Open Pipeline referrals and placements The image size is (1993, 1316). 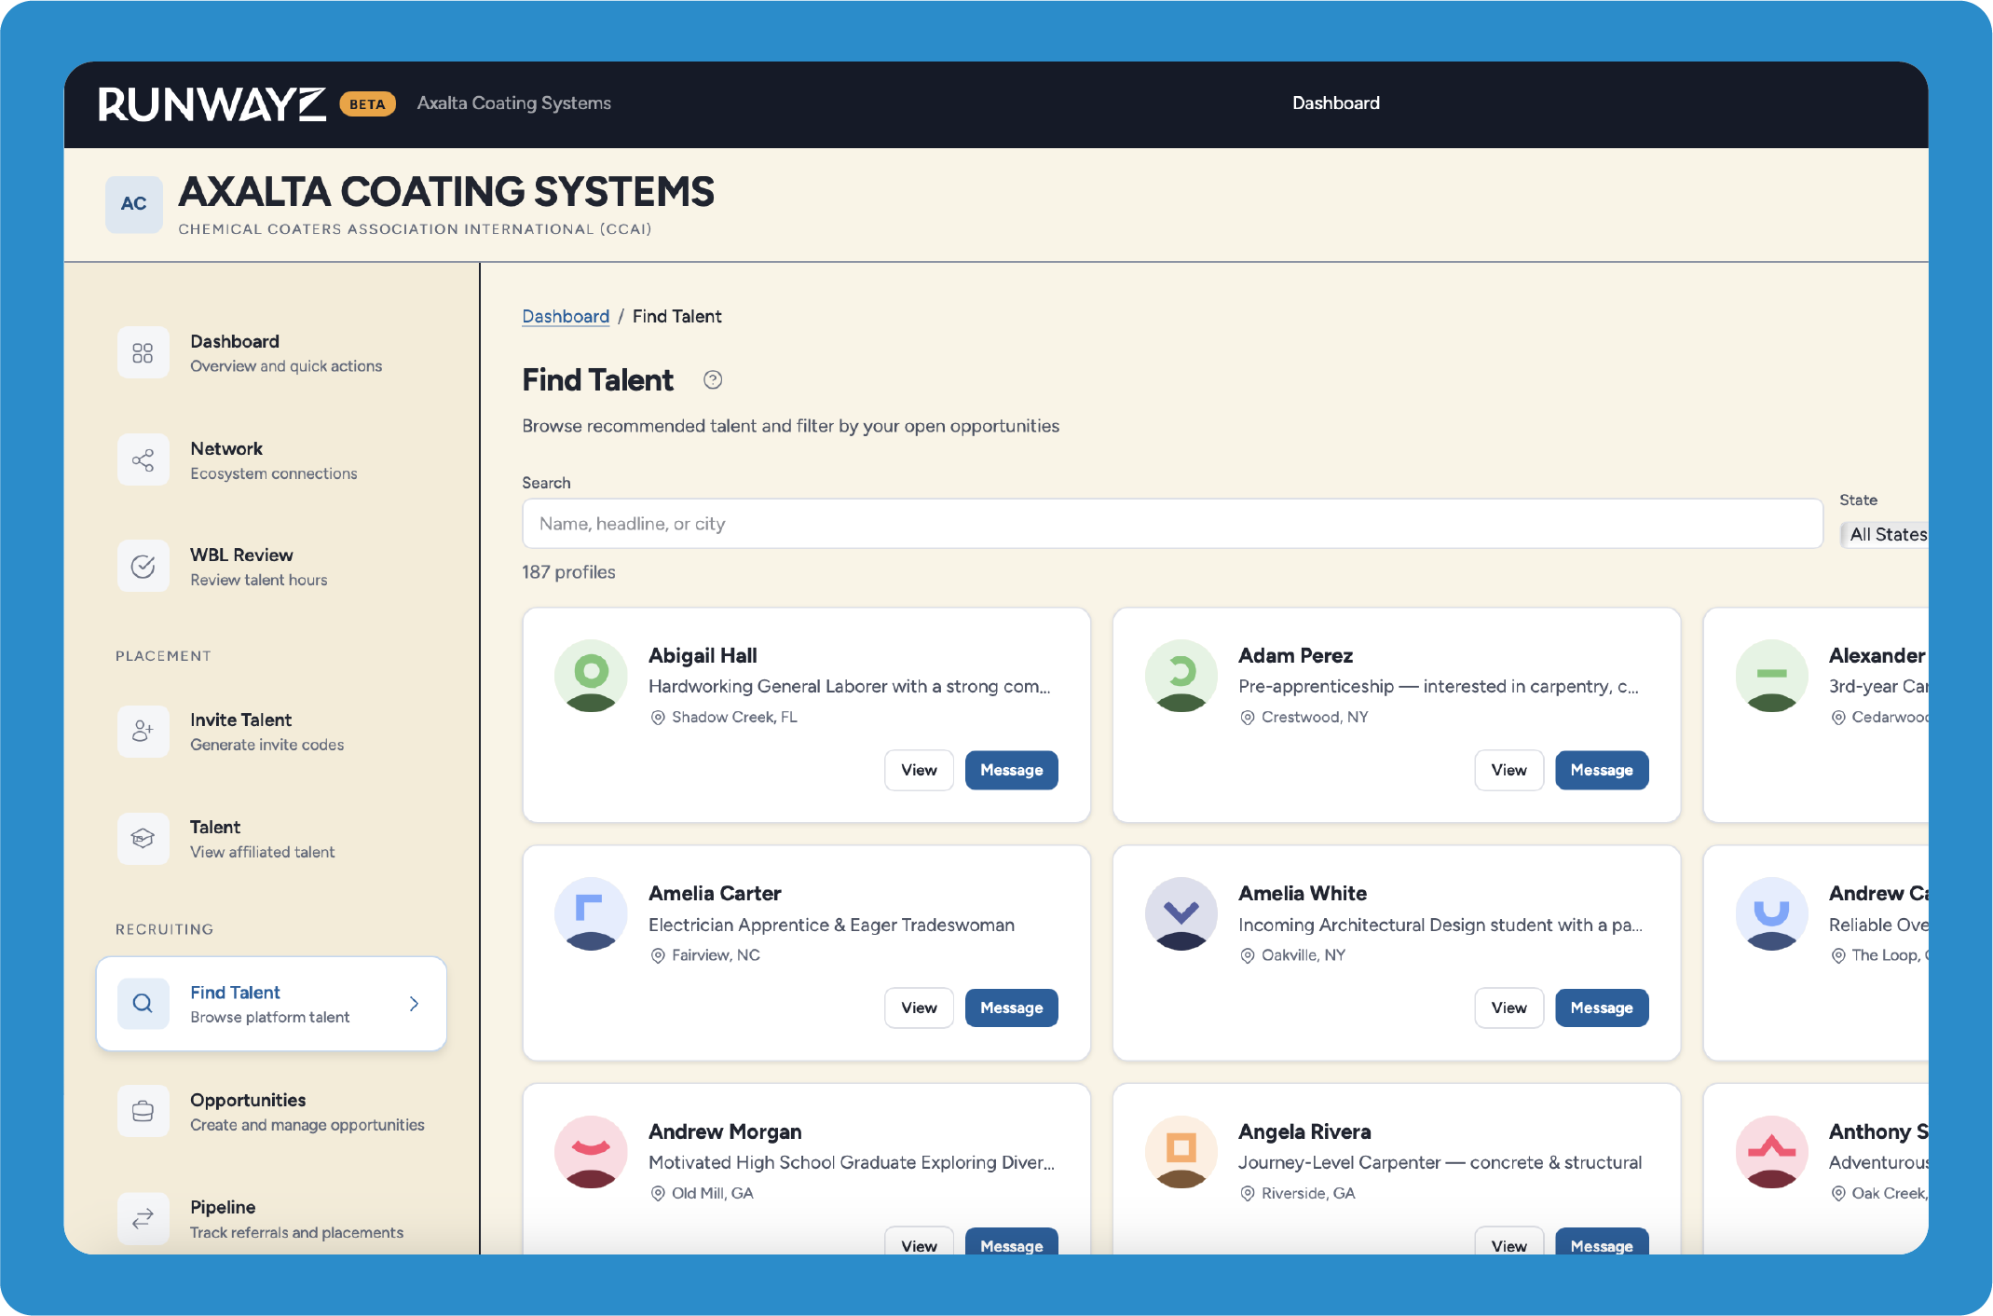271,1218
